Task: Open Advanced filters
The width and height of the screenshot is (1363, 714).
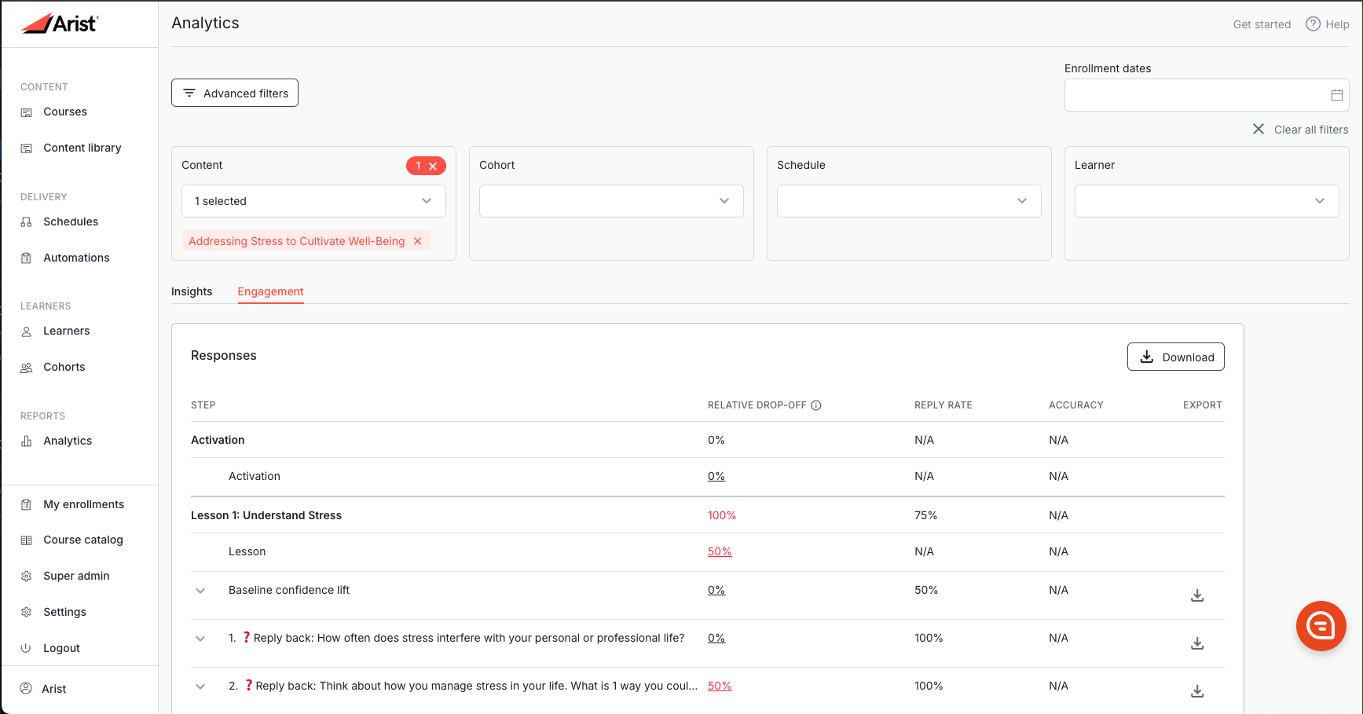Action: coord(235,93)
